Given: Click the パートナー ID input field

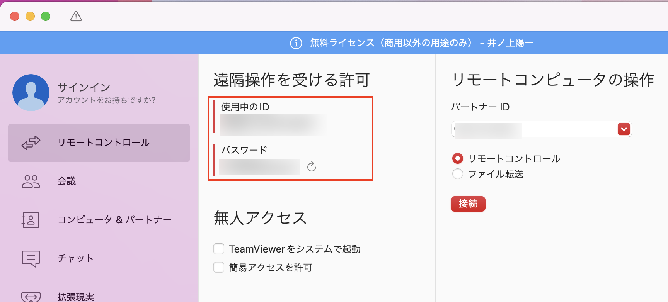Looking at the screenshot, I should (533, 130).
